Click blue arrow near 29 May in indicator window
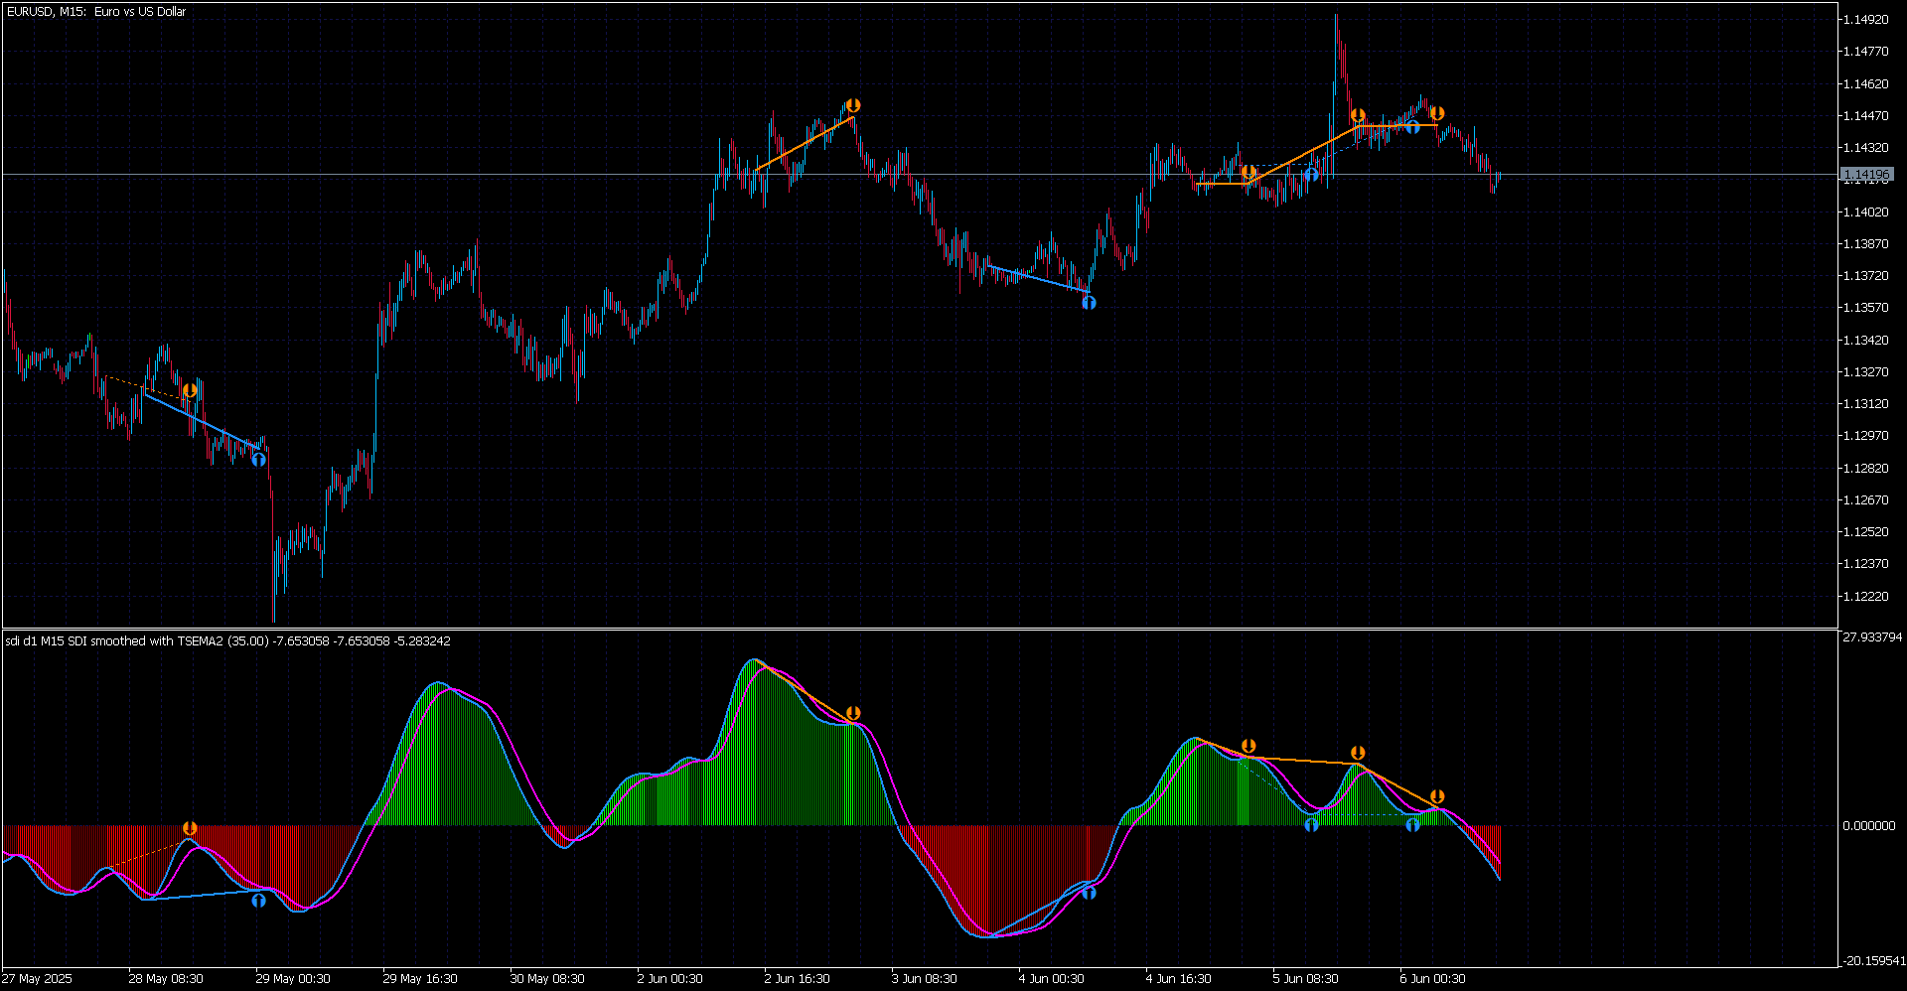This screenshot has width=1907, height=991. pyautogui.click(x=258, y=901)
